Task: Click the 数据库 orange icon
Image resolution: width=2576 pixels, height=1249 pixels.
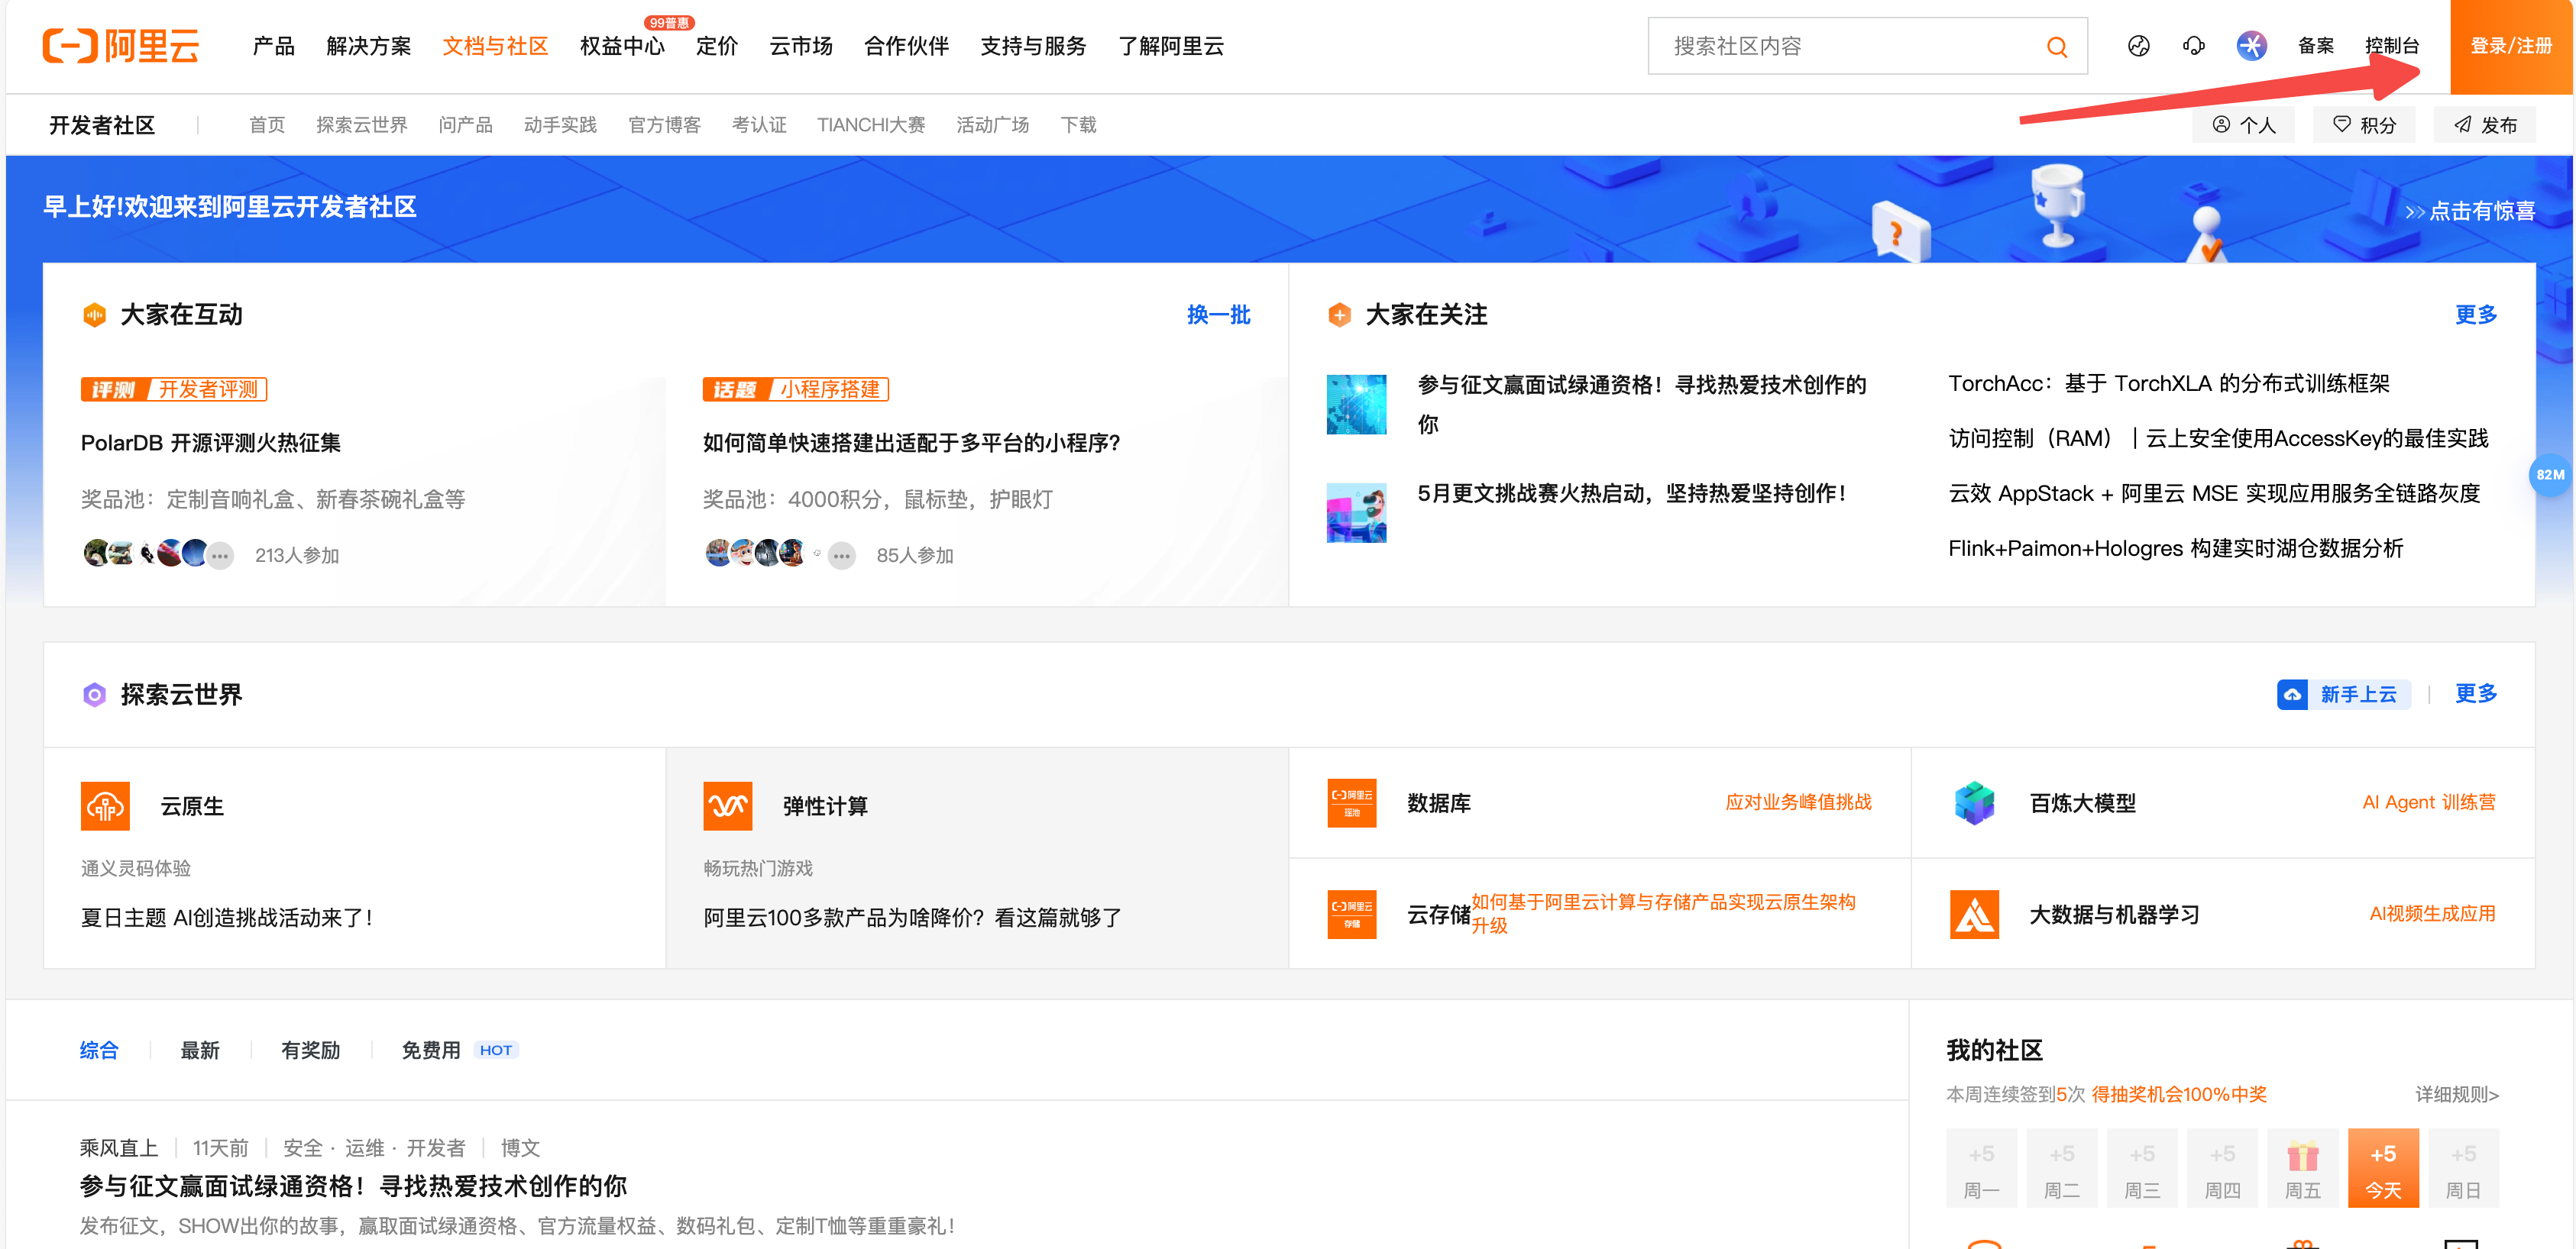Action: 1351,802
